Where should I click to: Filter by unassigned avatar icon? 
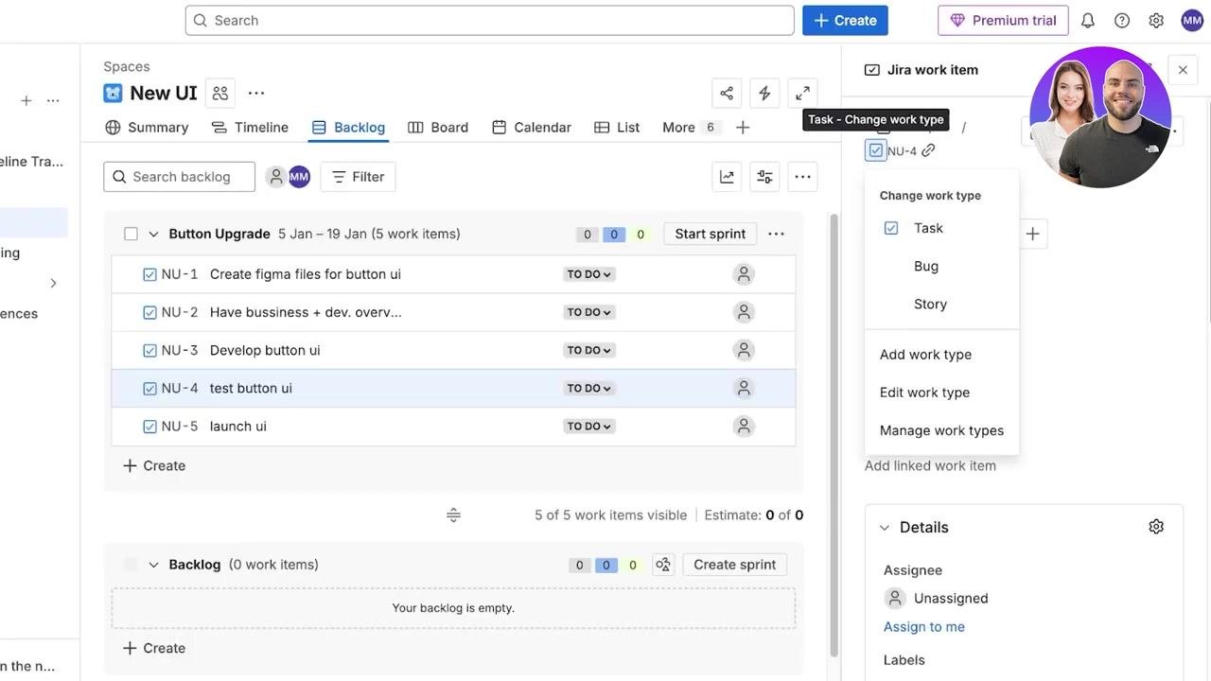pyautogui.click(x=276, y=177)
